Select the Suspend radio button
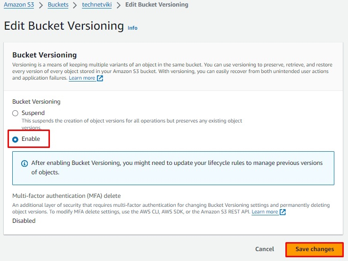The height and width of the screenshot is (261, 348). (16, 113)
